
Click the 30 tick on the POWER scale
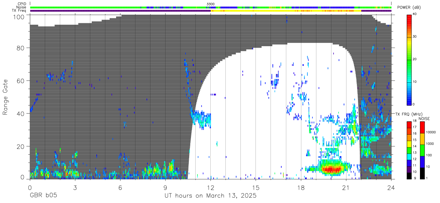point(415,37)
